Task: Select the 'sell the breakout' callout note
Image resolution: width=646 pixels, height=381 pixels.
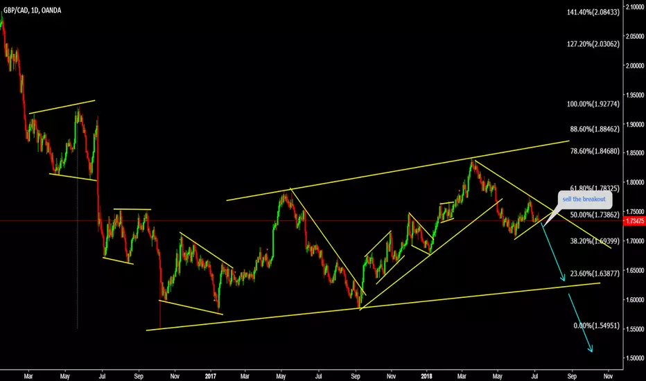Action: point(584,200)
